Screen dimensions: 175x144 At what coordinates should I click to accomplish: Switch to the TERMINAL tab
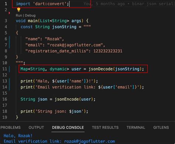coord(136,127)
